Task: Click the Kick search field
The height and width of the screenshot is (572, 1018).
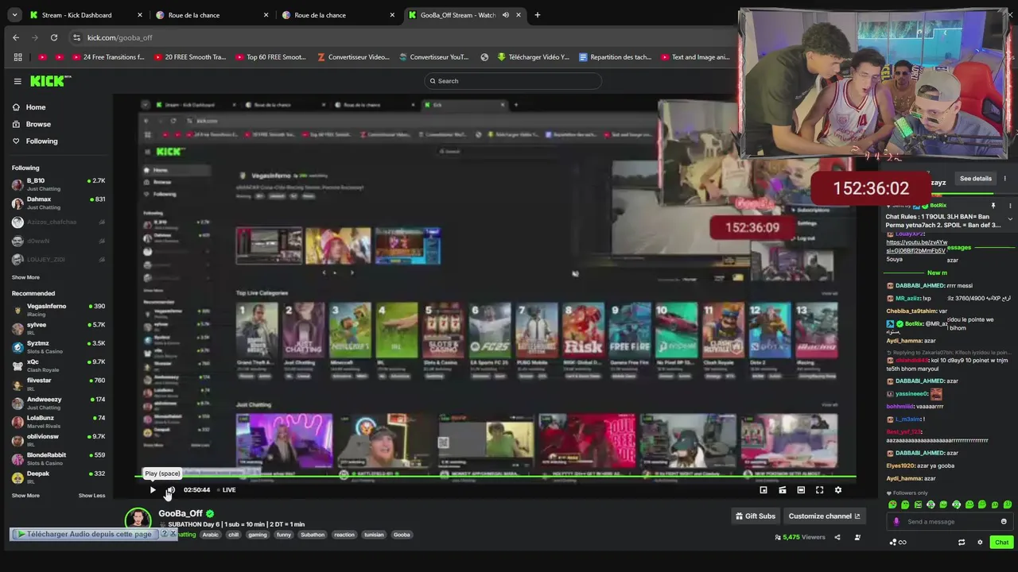Action: (x=513, y=81)
